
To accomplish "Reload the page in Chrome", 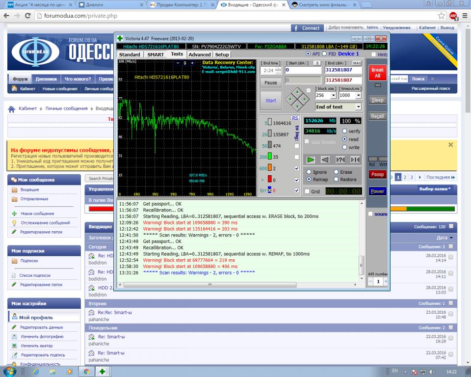I will pos(27,16).
